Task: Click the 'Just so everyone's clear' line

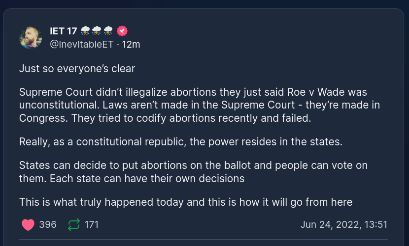Action: (x=77, y=69)
